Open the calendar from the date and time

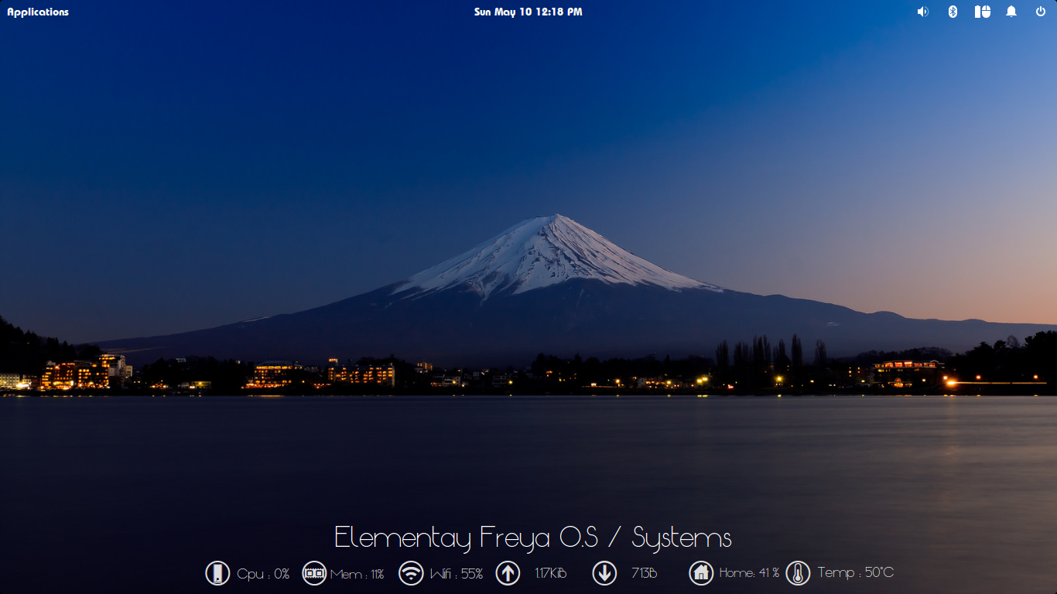528,12
